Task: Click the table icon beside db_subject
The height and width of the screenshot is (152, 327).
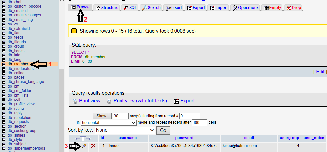Action: 4,144
